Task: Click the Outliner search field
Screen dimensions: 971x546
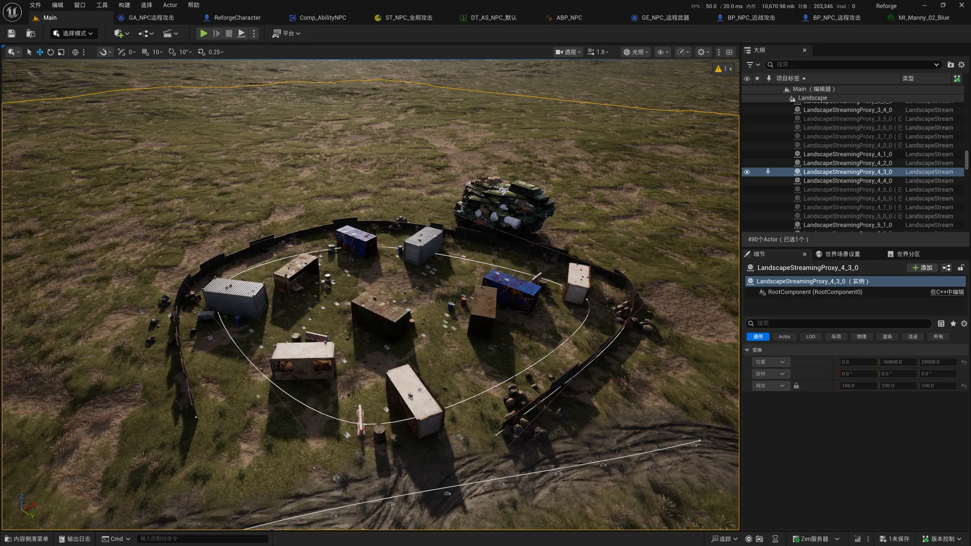Action: [x=853, y=65]
